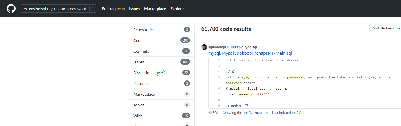The height and width of the screenshot is (126, 401).
Task: Click code line 'mysql -h localhost -u root -p'
Action: tap(256, 89)
